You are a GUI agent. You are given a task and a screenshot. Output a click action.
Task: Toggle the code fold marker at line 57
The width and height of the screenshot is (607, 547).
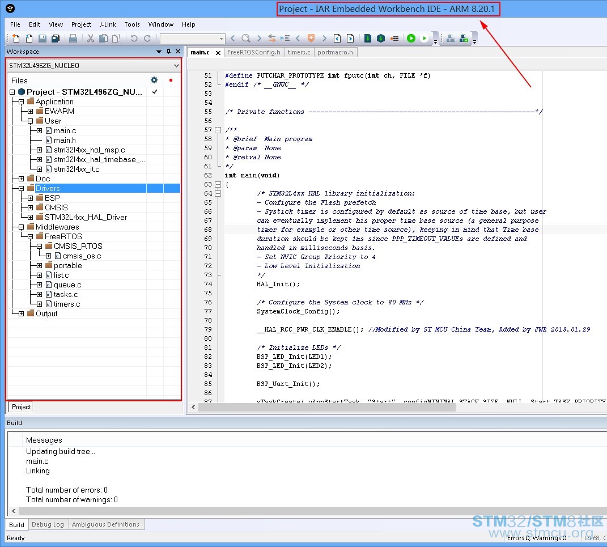(x=218, y=130)
